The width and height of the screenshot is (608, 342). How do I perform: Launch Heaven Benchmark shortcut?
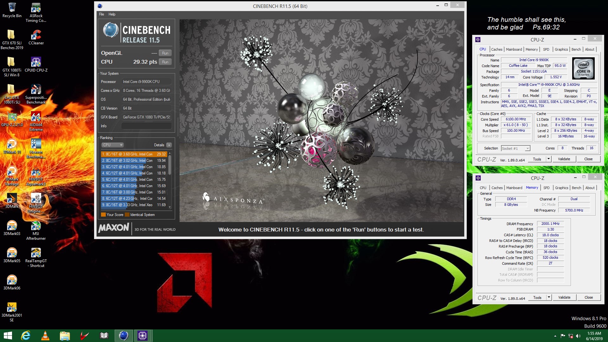click(x=36, y=149)
